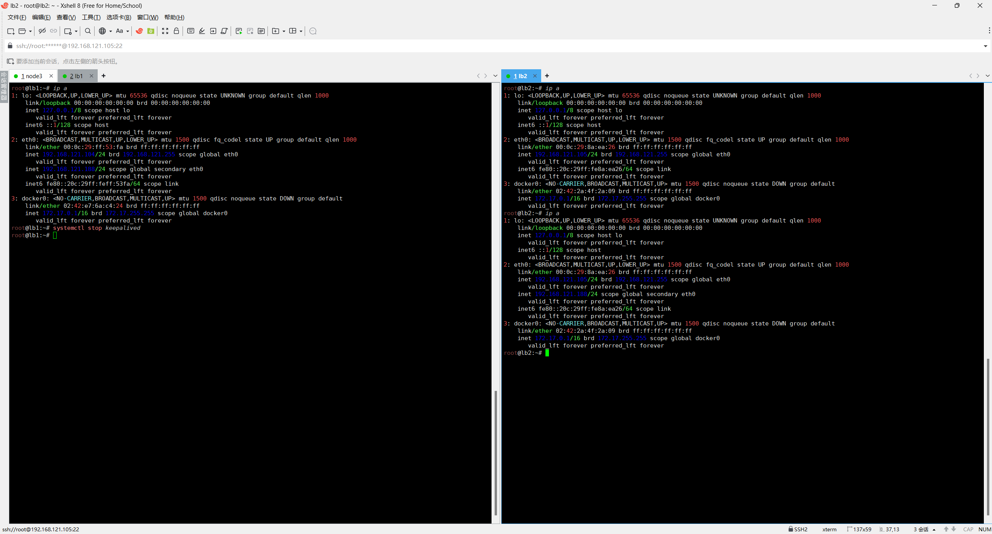Enter full screen mode icon
Screen dimensions: 992x534
[x=165, y=31]
